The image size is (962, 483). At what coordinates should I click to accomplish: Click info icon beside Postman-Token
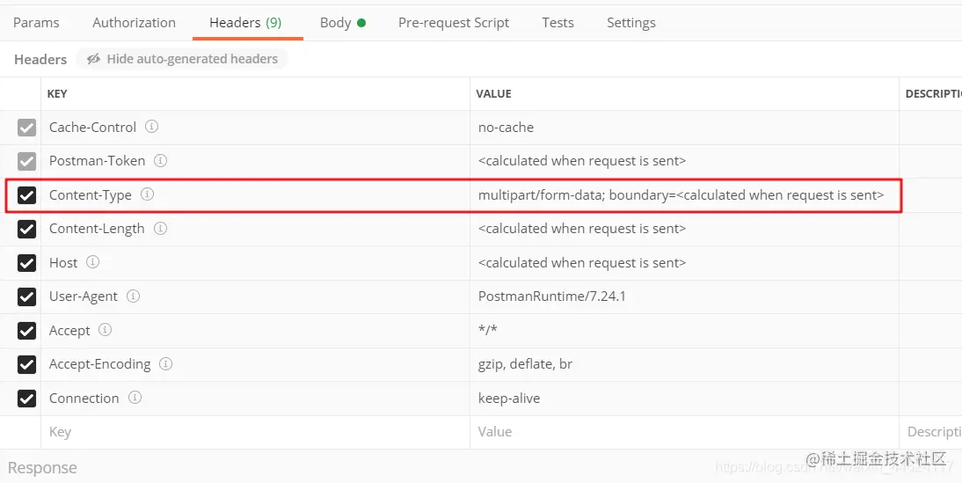click(x=160, y=160)
